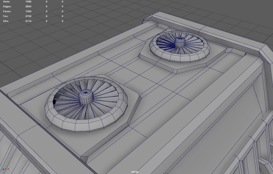Click the UVs count 2114
273x174 pixels.
[28, 21]
